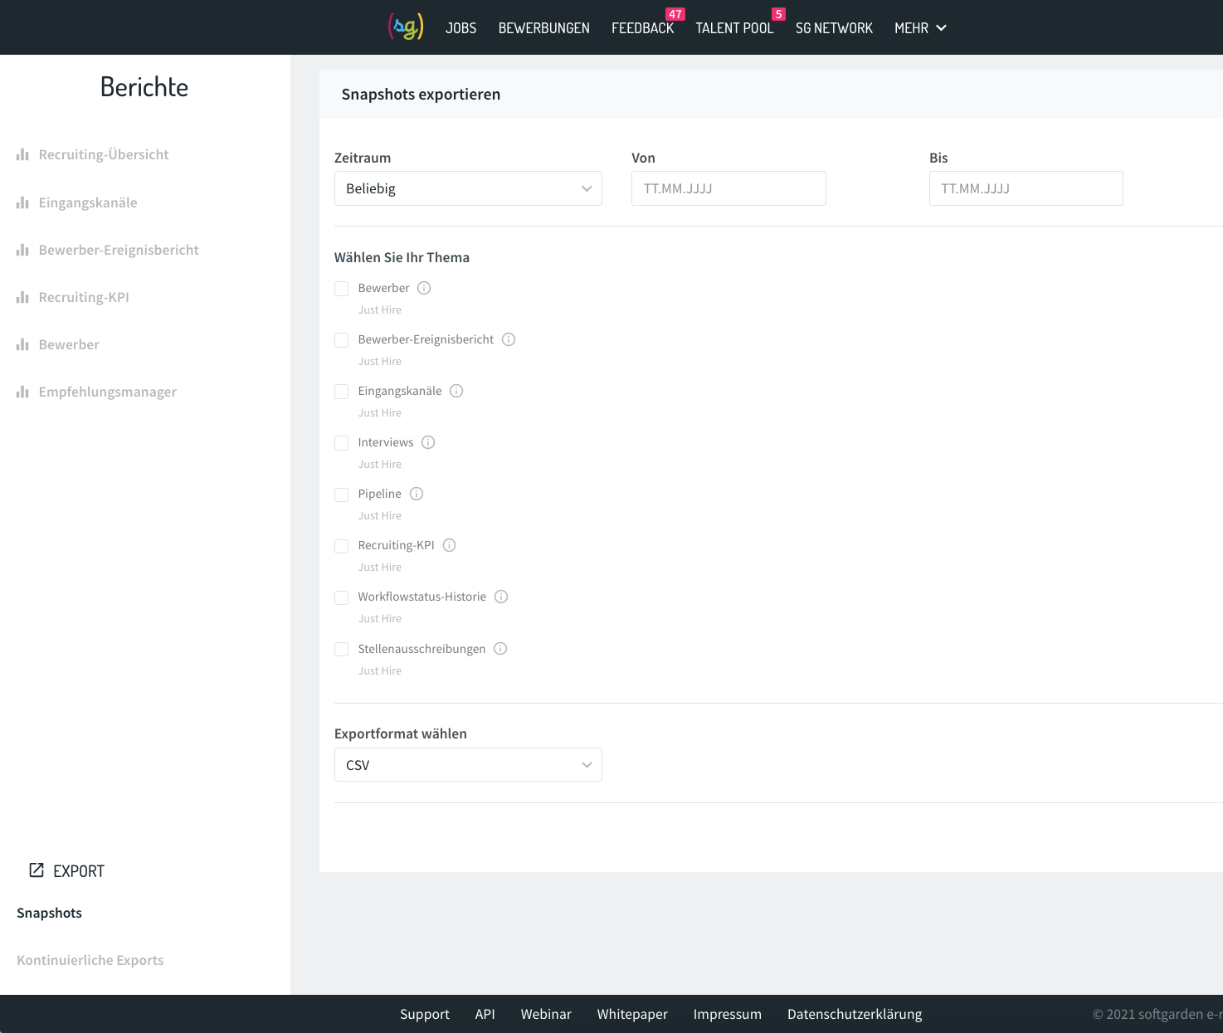Open the Bewerber-Ereignisbericht report in the sidebar
The width and height of the screenshot is (1223, 1033).
(119, 250)
